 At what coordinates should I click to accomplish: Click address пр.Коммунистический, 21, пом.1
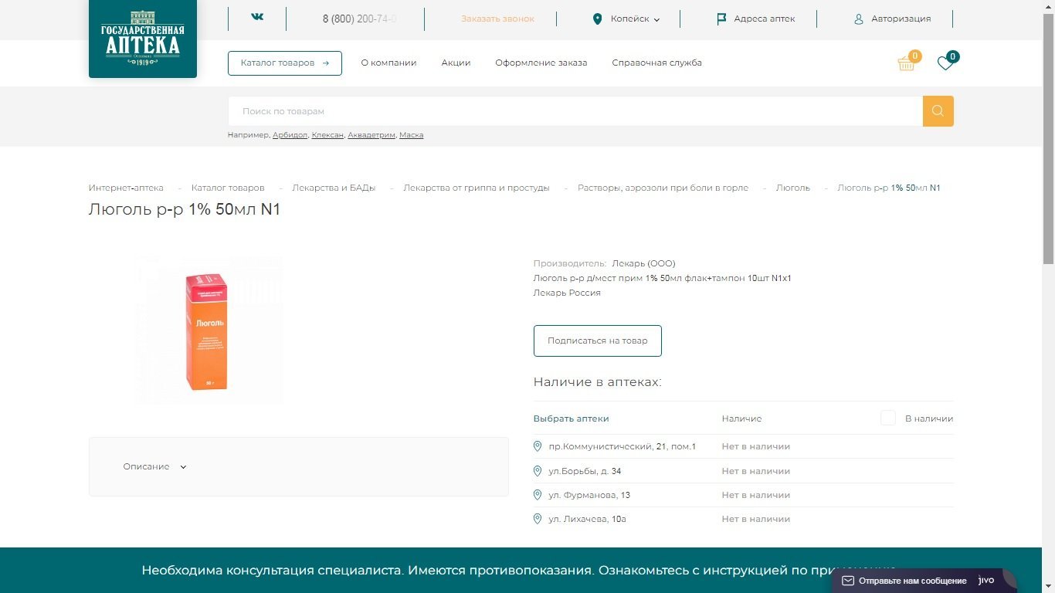622,446
